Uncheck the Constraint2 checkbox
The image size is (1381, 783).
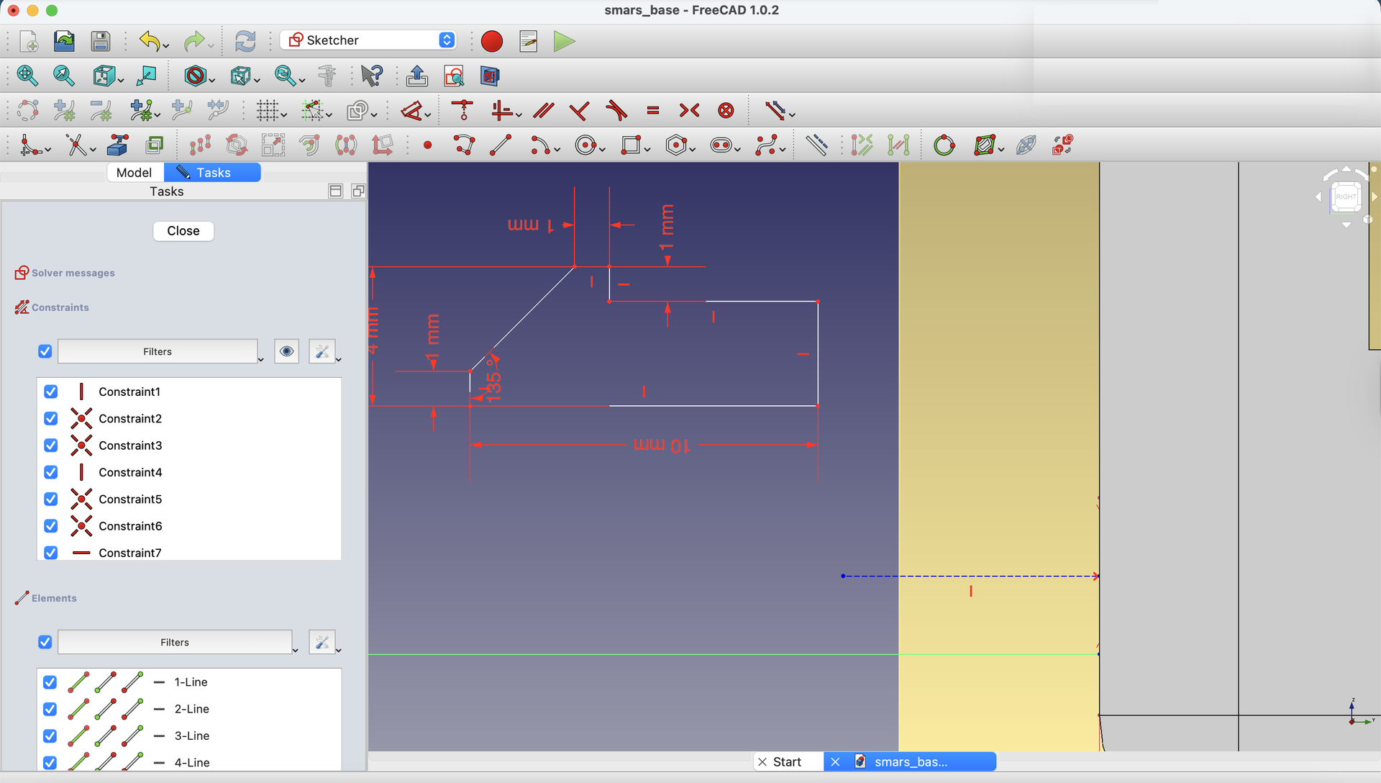click(x=50, y=418)
